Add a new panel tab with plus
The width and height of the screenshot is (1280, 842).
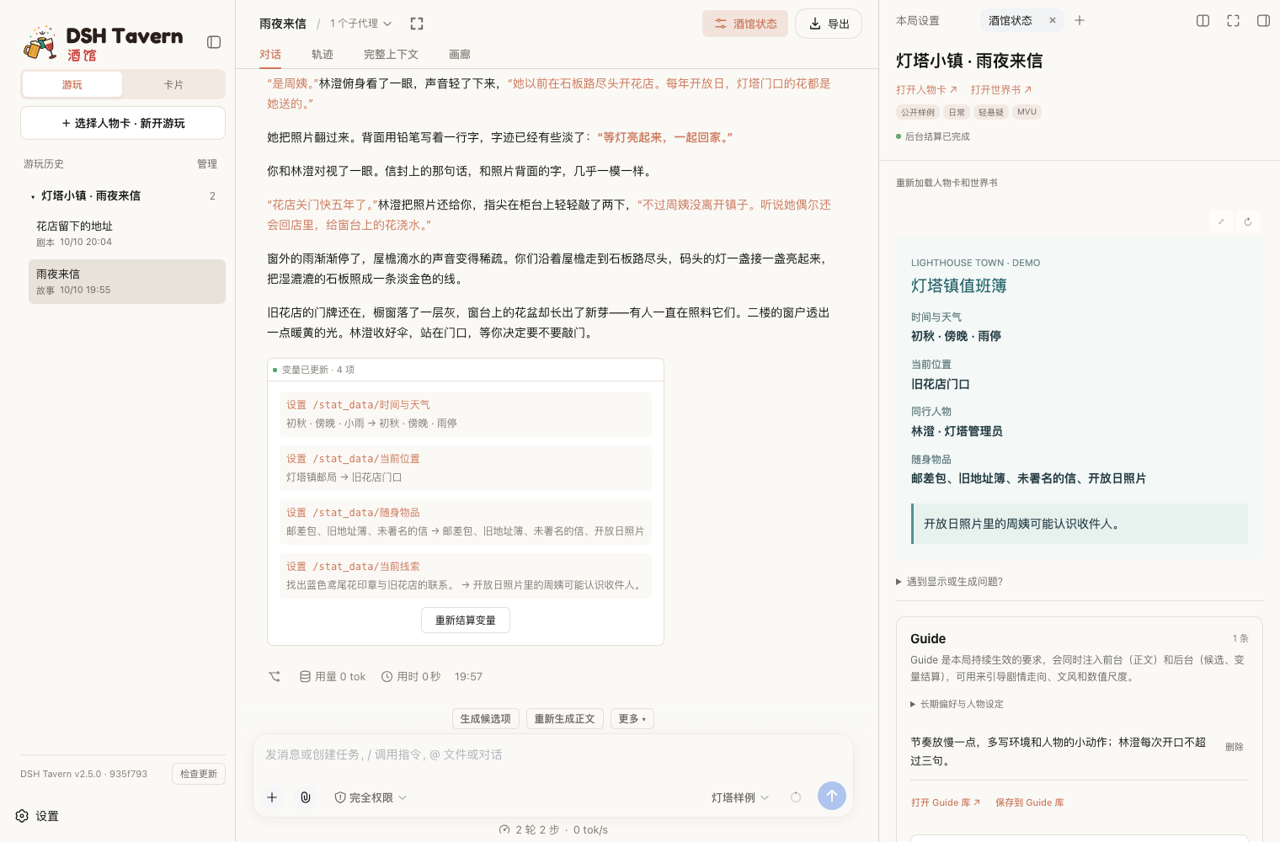tap(1080, 20)
